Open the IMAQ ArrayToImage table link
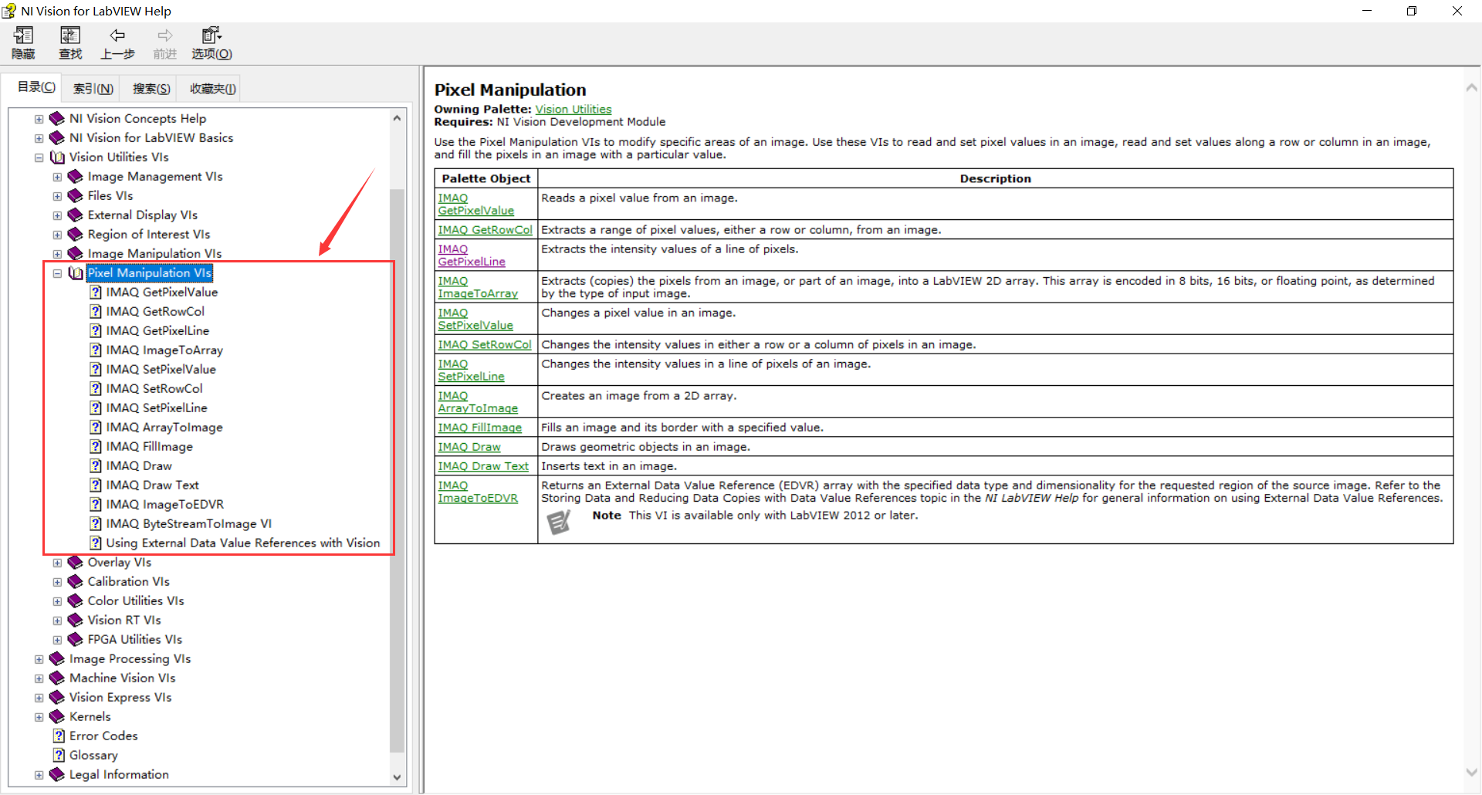This screenshot has height=795, width=1482. [478, 402]
